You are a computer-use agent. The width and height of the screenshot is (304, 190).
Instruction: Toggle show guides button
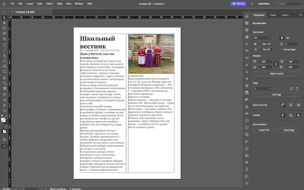(x=283, y=115)
